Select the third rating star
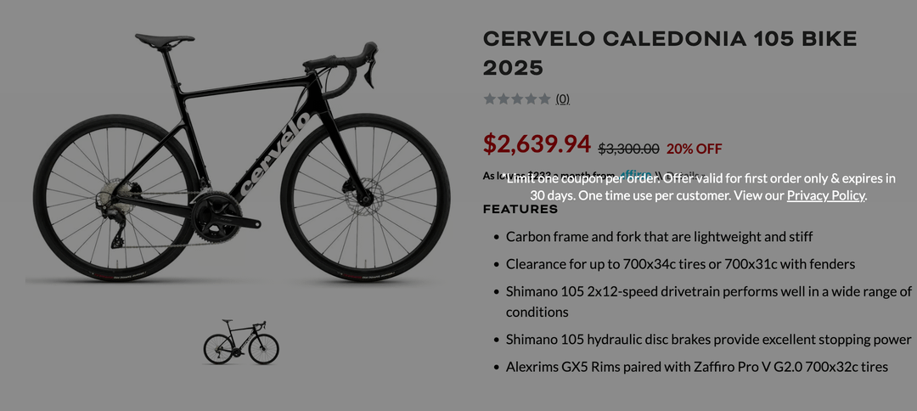 pyautogui.click(x=517, y=99)
